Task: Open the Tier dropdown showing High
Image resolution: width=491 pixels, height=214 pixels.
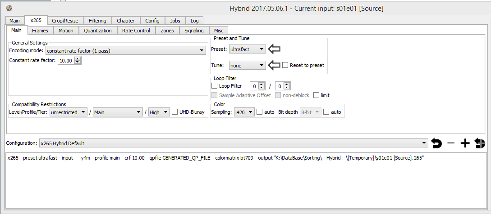Action: [159, 112]
